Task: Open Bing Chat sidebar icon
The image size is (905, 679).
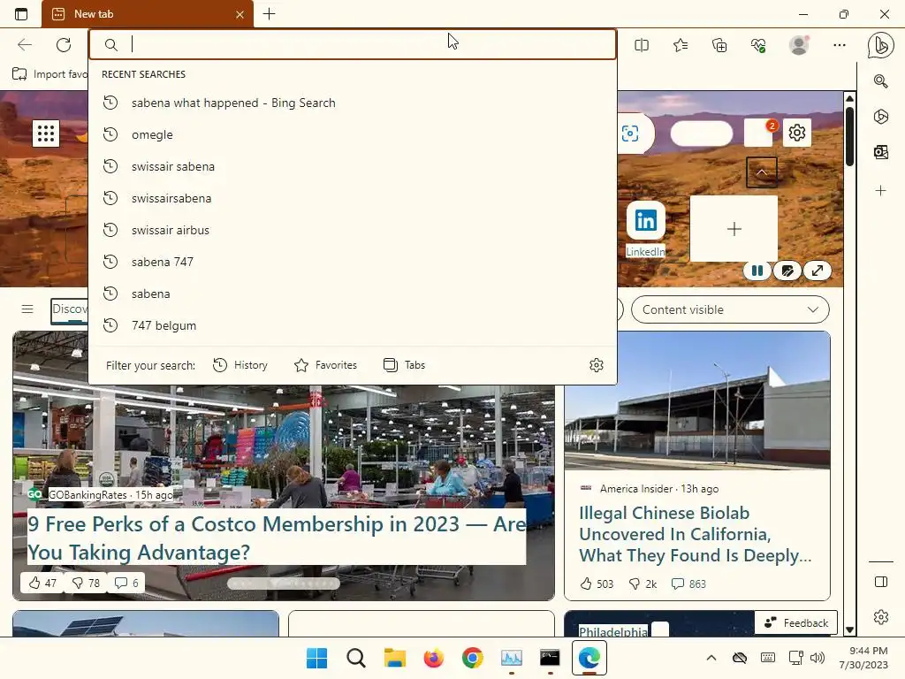Action: pyautogui.click(x=881, y=46)
